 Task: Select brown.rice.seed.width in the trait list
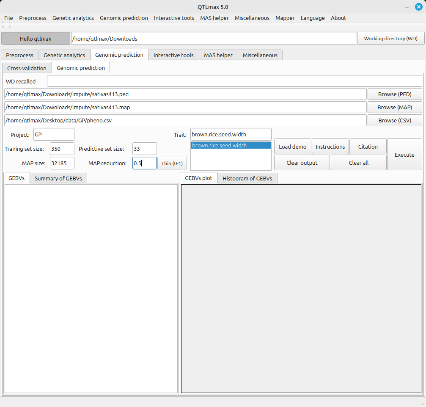point(231,145)
